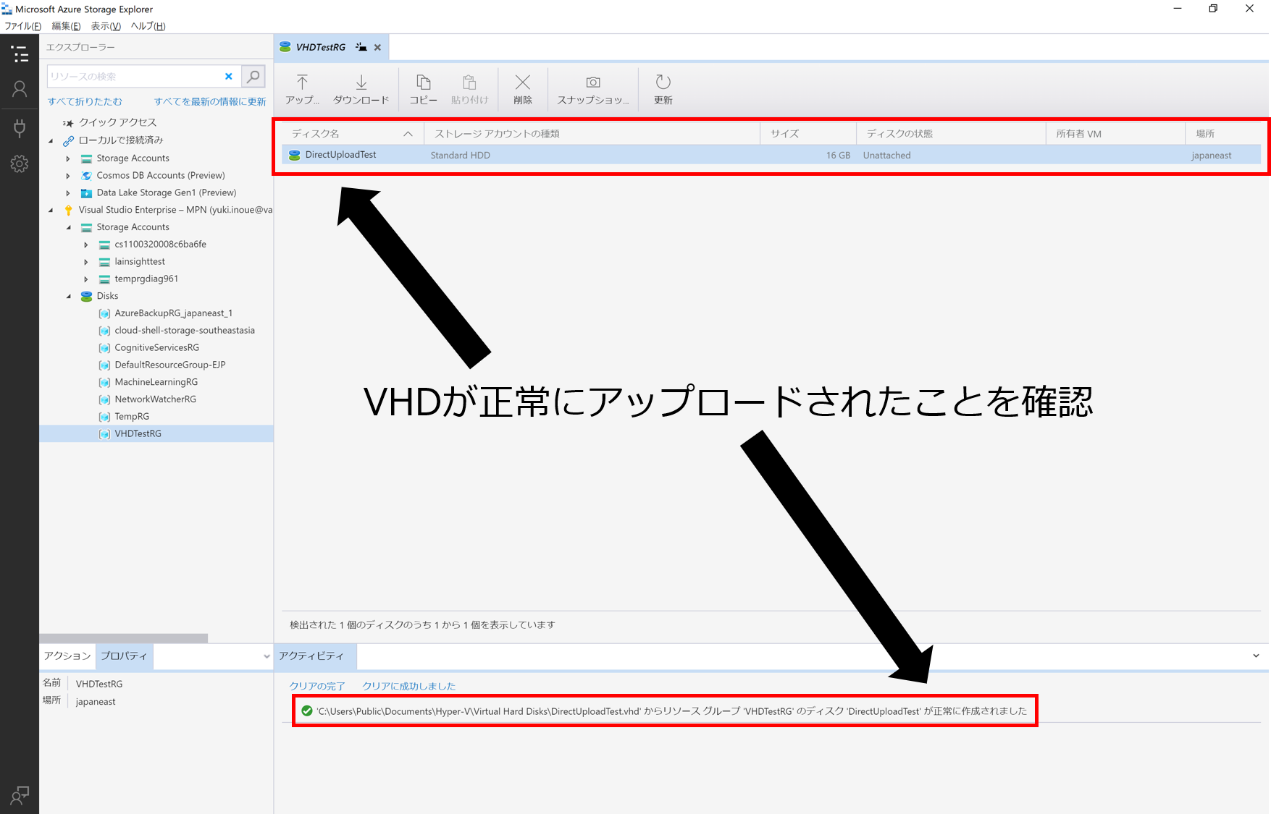The height and width of the screenshot is (814, 1271).
Task: Select AzureBackupRG_japaneast_1 disk group
Action: pos(174,313)
